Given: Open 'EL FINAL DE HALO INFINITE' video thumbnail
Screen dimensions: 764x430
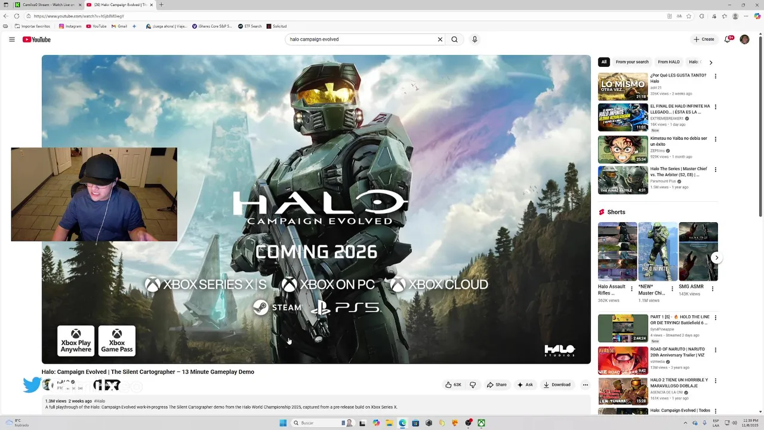Looking at the screenshot, I should (x=623, y=117).
